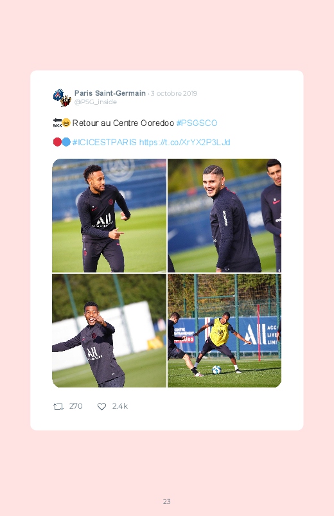Click the blue circle emoji
334x516 pixels.
(66, 142)
